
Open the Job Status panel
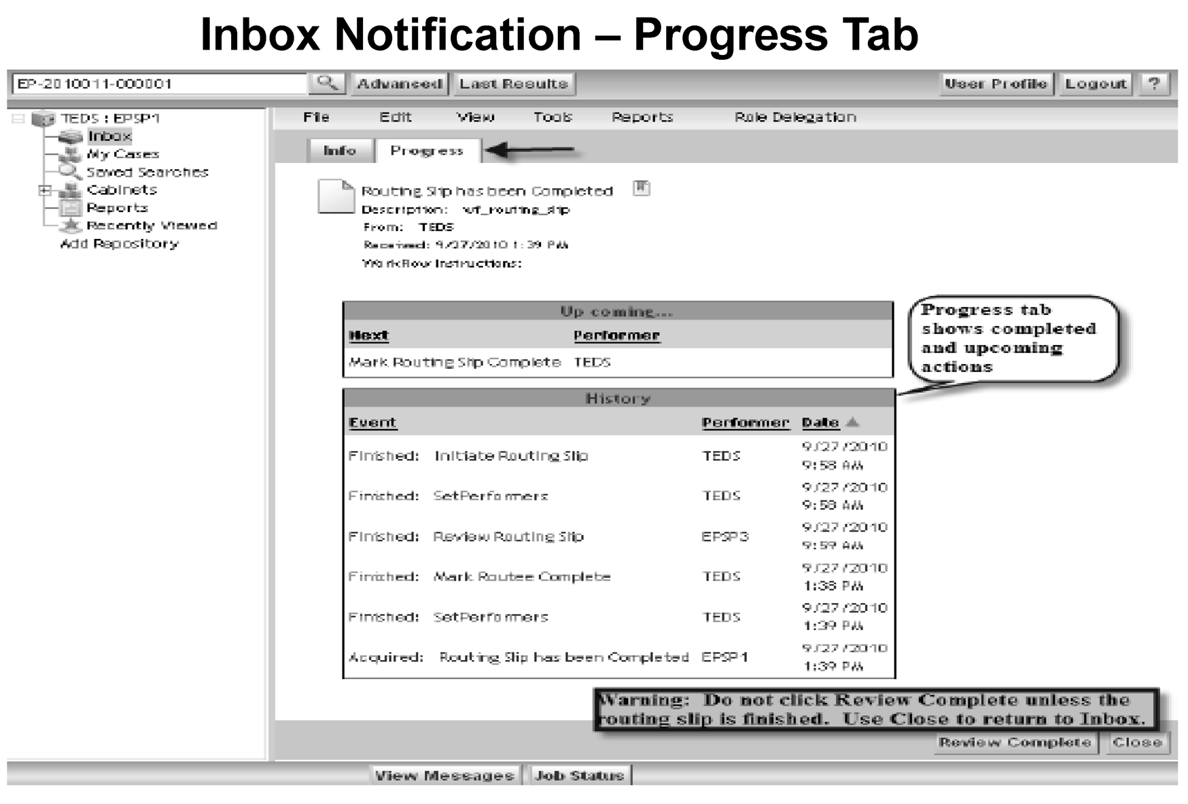579,775
